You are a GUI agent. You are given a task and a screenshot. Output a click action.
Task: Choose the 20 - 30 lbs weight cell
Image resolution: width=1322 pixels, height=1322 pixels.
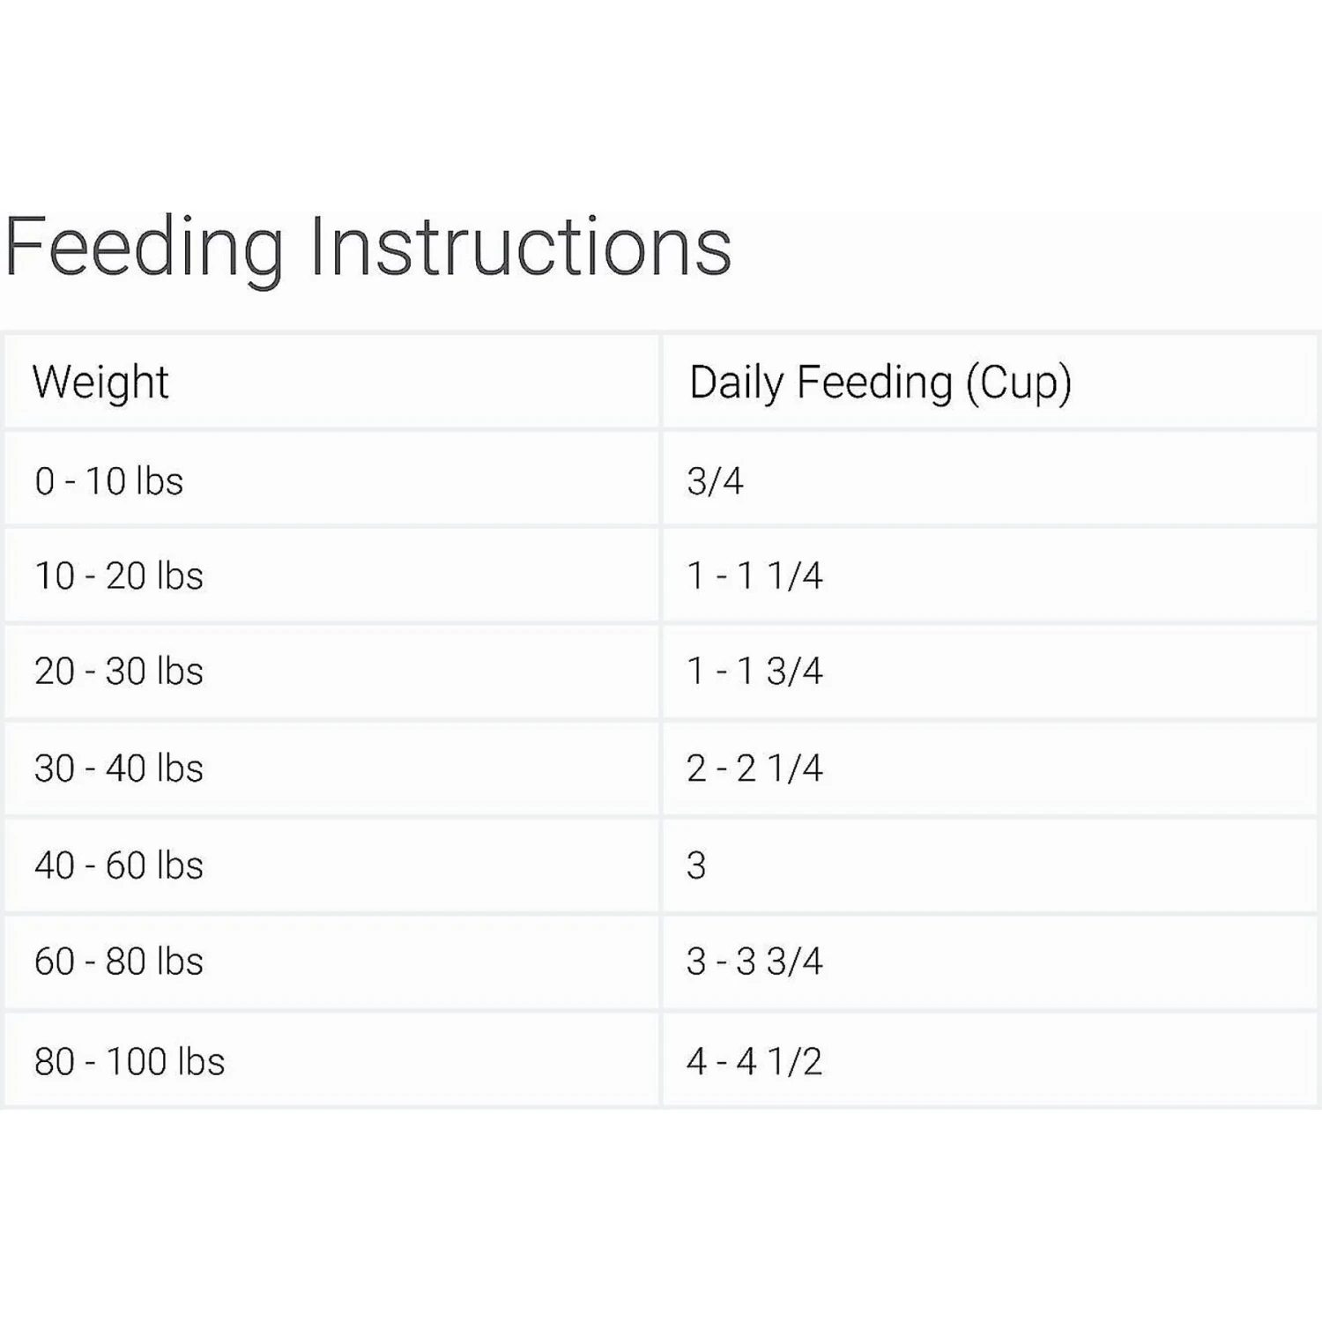click(119, 672)
